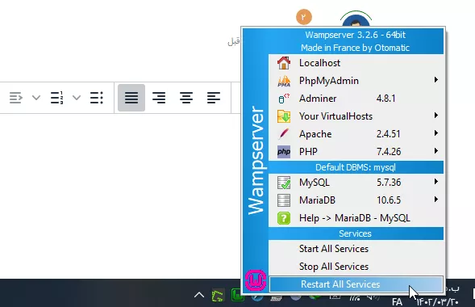The height and width of the screenshot is (307, 475).
Task: Click the PhpMyAdmin PMA icon
Action: (x=284, y=81)
